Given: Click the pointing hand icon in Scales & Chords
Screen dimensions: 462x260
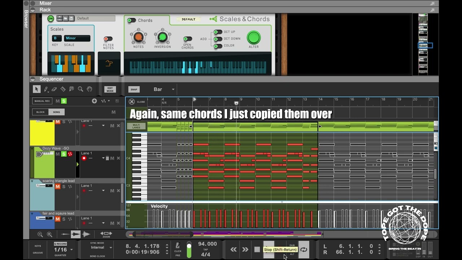Looking at the screenshot, I should click(109, 64).
